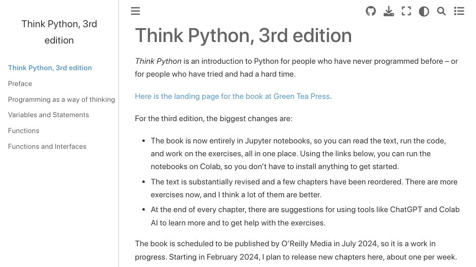Open 'Think Python, 3rd edition' sidebar link

50,68
